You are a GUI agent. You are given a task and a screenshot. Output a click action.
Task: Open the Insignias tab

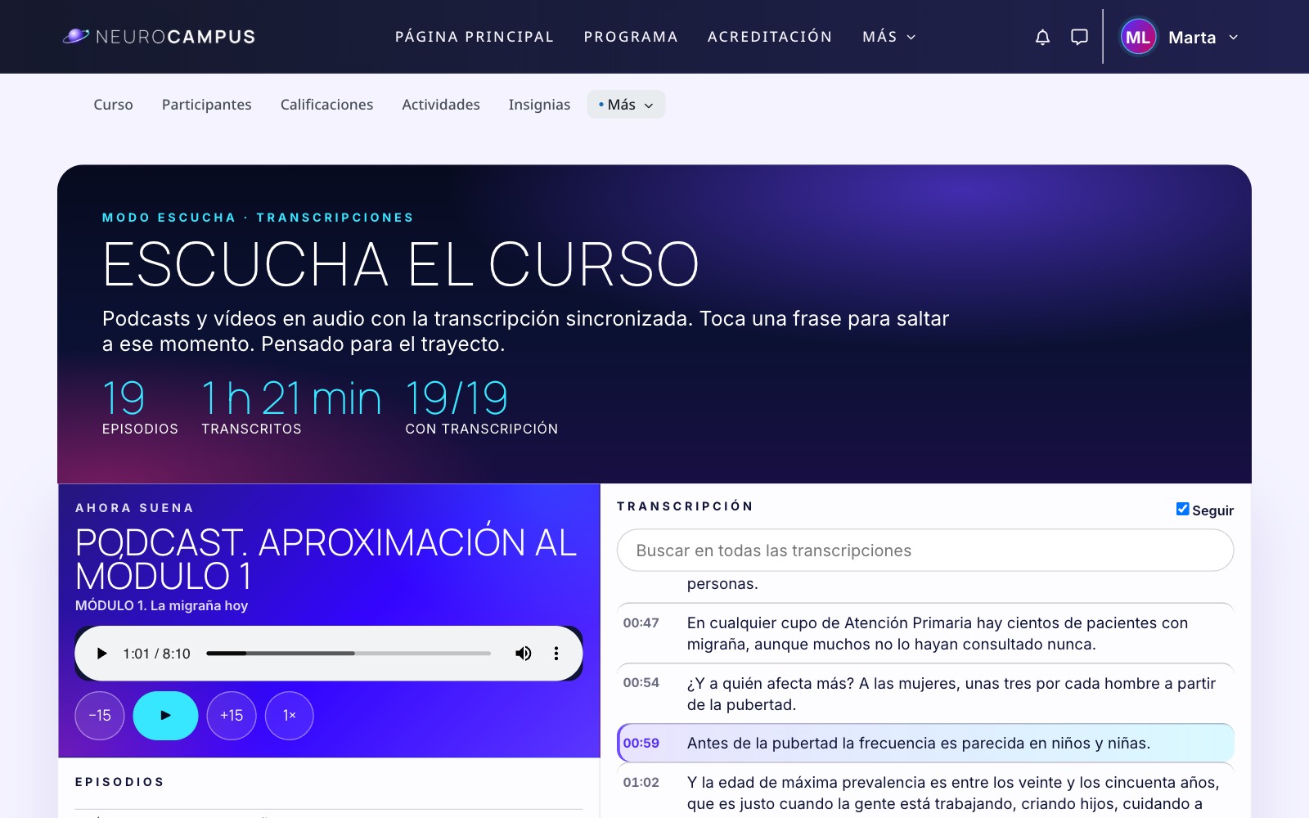[x=539, y=105]
